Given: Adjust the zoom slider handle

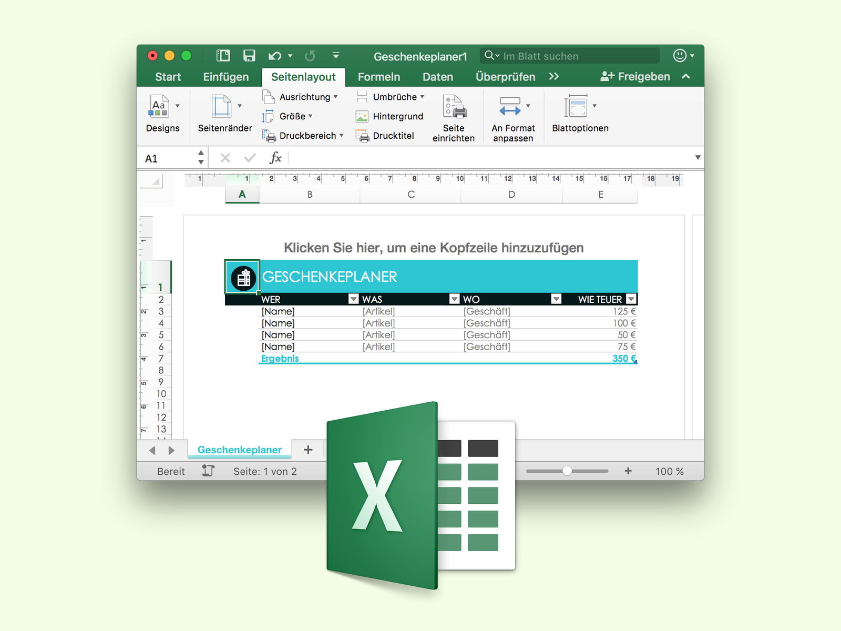Looking at the screenshot, I should 567,471.
